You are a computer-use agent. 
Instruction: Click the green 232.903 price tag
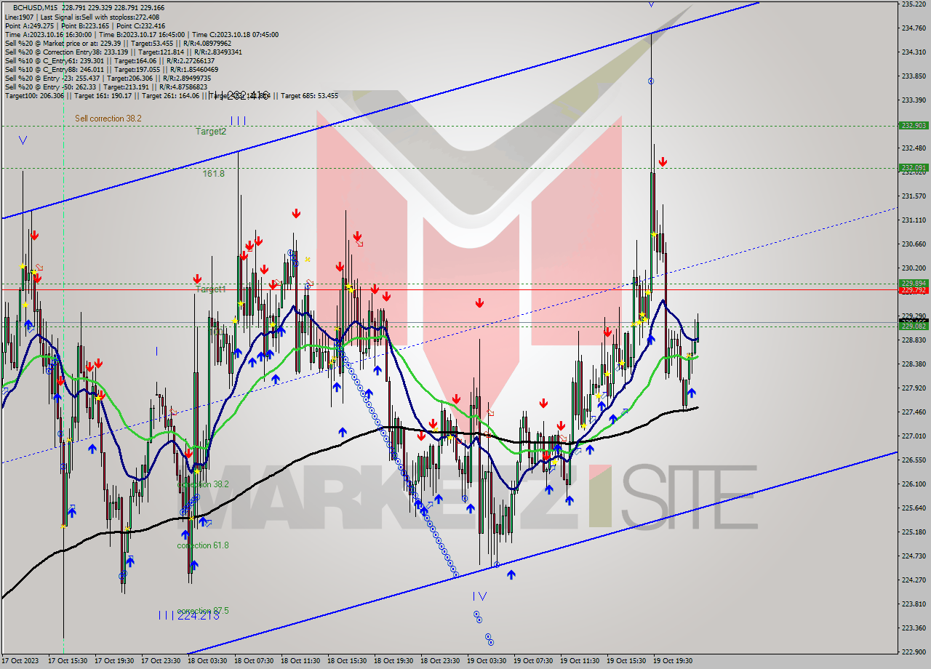(914, 126)
